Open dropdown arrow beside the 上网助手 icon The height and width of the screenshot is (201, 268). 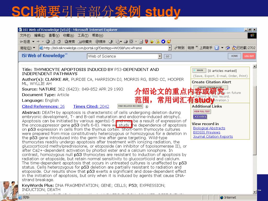(222, 48)
